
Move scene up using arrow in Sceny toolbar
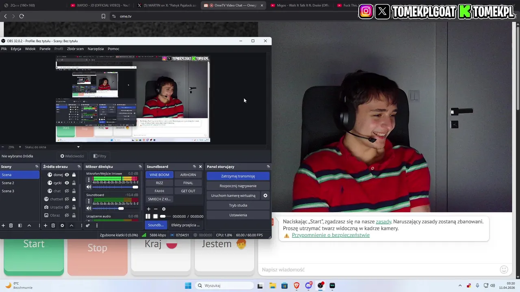click(x=29, y=225)
